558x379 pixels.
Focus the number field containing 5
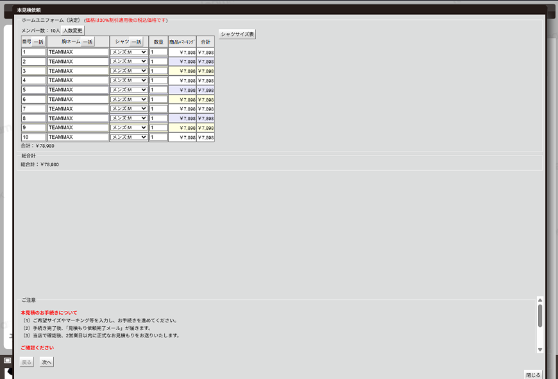point(34,90)
